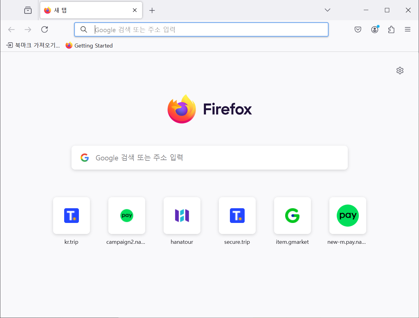Open a new tab with plus button
The height and width of the screenshot is (318, 419).
[x=152, y=10]
